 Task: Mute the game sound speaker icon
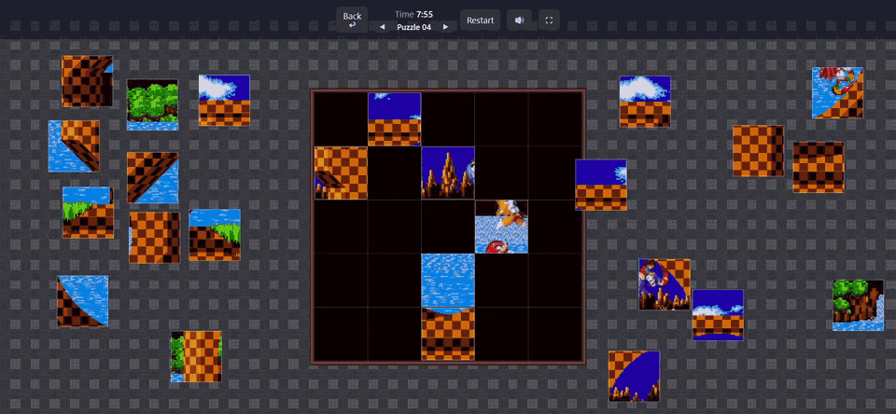coord(519,20)
